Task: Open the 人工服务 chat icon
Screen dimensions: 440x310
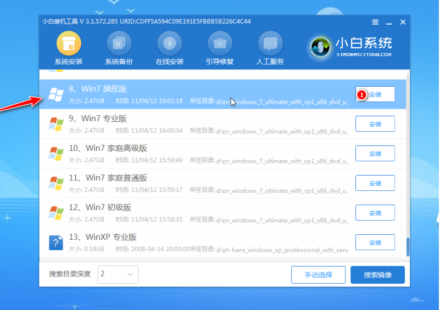Action: coord(270,43)
